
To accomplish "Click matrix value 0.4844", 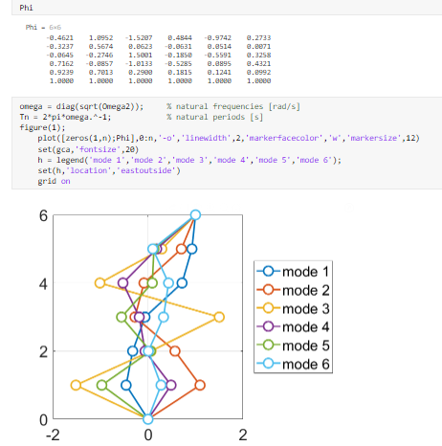I will tap(180, 37).
